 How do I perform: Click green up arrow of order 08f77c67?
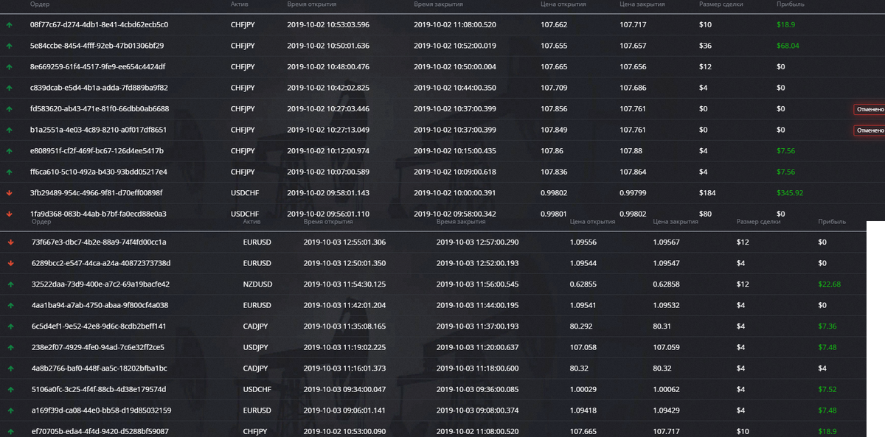tap(9, 25)
